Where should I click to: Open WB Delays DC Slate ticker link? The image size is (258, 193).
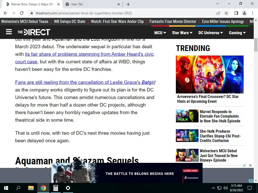tap(70, 22)
